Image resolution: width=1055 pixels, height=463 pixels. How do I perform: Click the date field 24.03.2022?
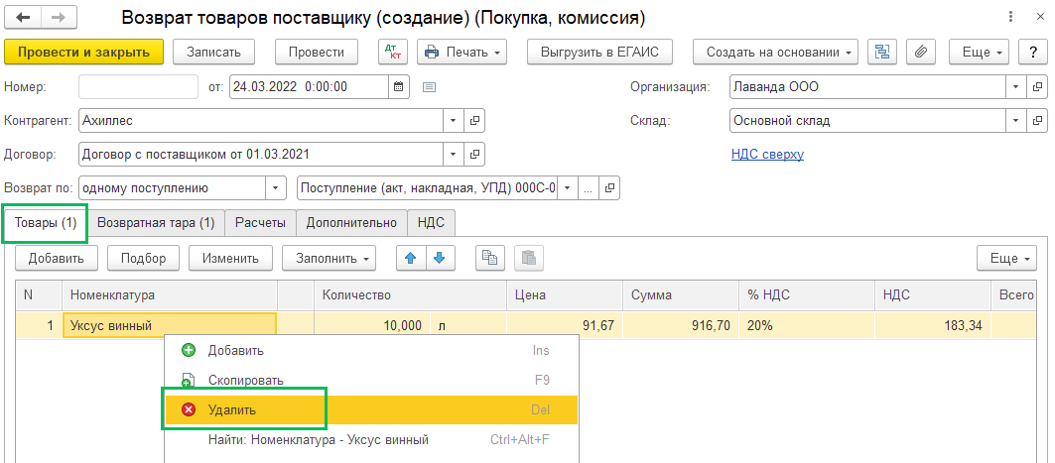309,86
